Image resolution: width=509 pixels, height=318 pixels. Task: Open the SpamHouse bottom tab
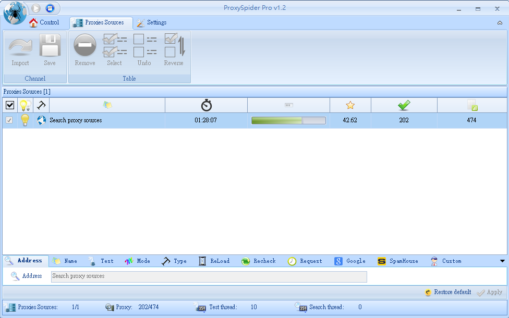coord(398,261)
